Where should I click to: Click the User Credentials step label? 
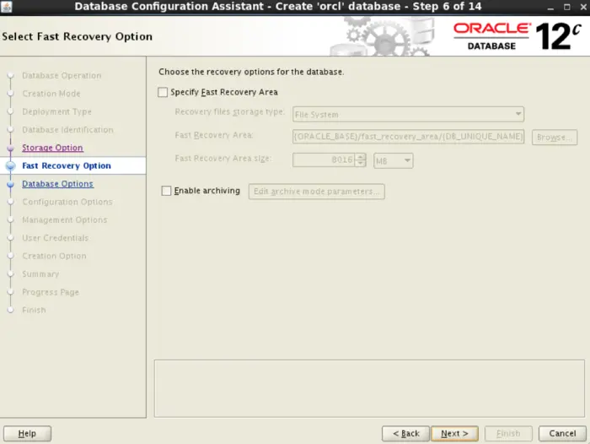(56, 238)
